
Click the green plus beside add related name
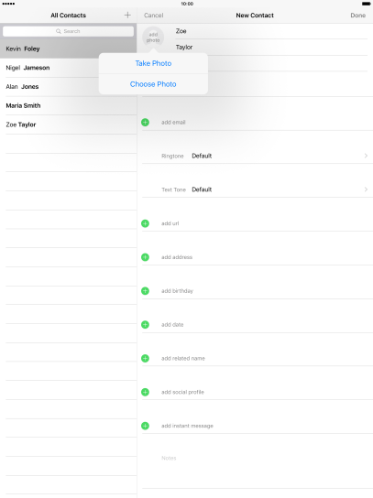point(145,358)
